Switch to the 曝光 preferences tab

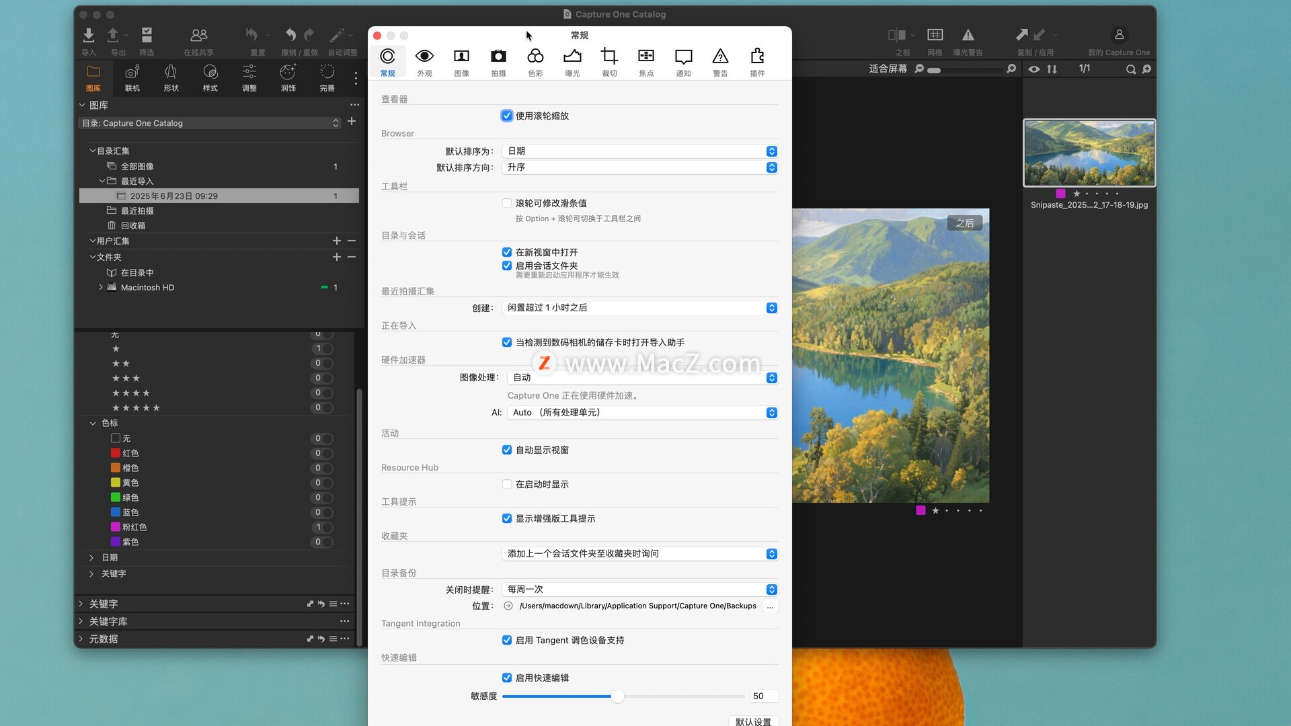(x=572, y=63)
